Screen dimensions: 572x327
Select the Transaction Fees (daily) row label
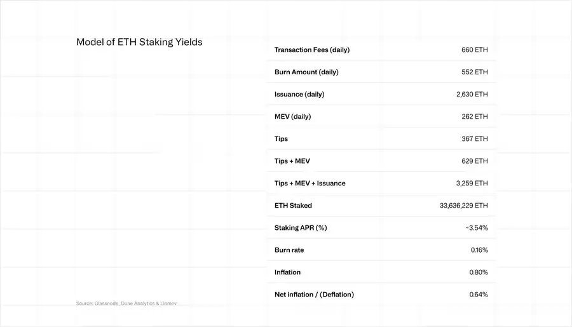(312, 50)
